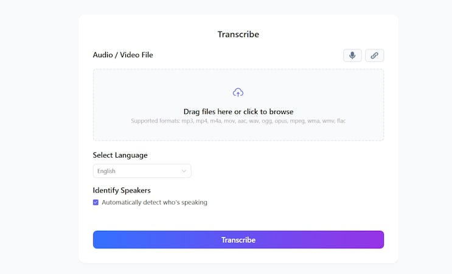Click 'Drag files here or click to browse'
The height and width of the screenshot is (274, 452).
coord(238,111)
